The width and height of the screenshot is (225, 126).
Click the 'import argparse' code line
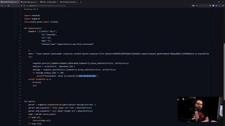coord(32,19)
